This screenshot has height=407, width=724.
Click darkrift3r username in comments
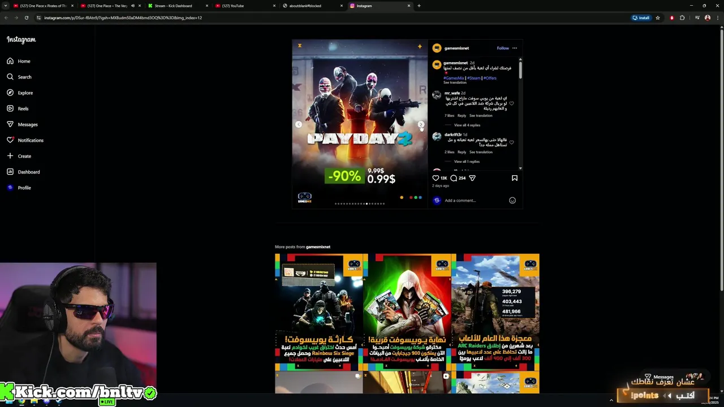coord(453,135)
